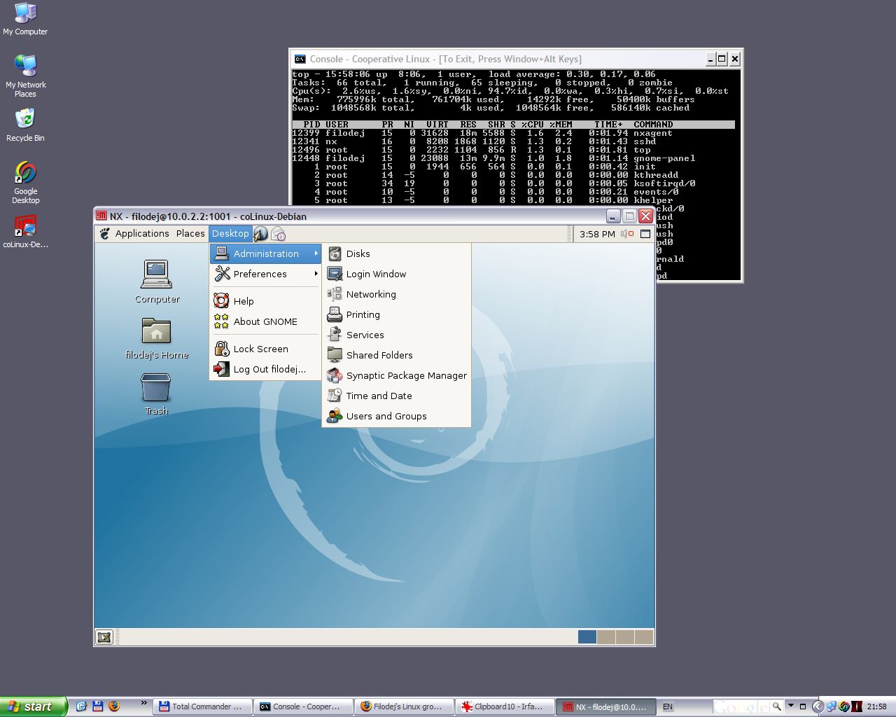This screenshot has width=896, height=717.
Task: Switch to Clipboard10 - Irfa... taskbar button
Action: pos(505,706)
